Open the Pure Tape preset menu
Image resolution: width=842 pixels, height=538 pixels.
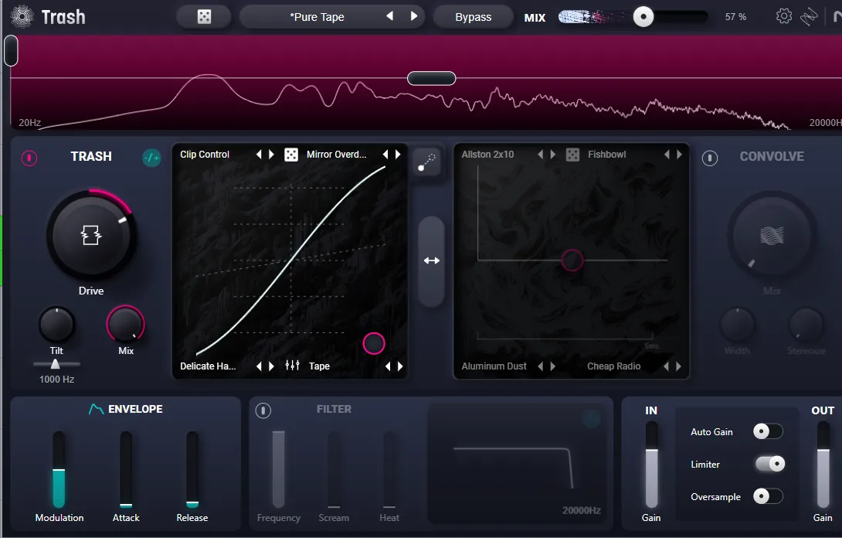[317, 17]
